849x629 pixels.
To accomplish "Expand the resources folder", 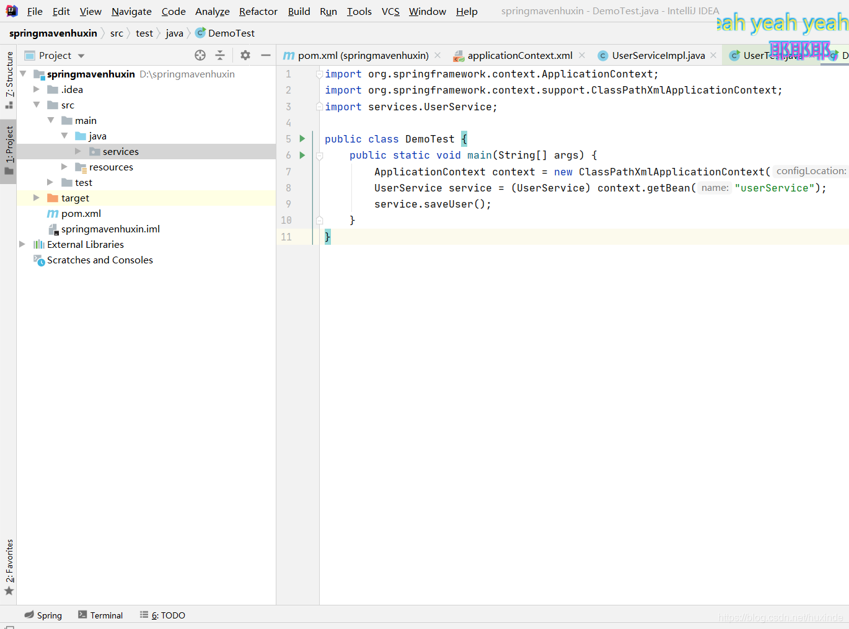I will (64, 167).
